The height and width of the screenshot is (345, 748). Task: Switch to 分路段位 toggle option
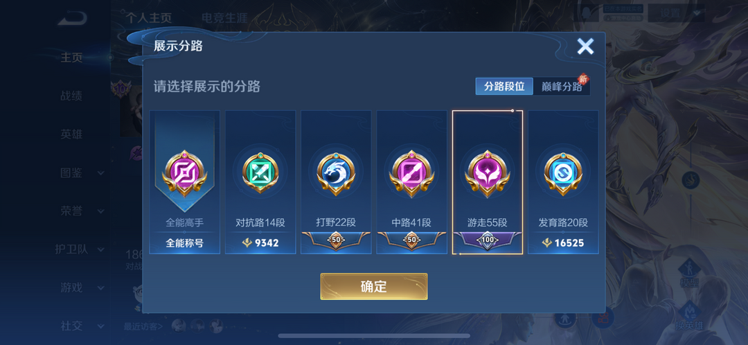(504, 87)
